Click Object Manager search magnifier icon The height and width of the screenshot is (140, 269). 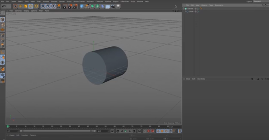[263, 5]
